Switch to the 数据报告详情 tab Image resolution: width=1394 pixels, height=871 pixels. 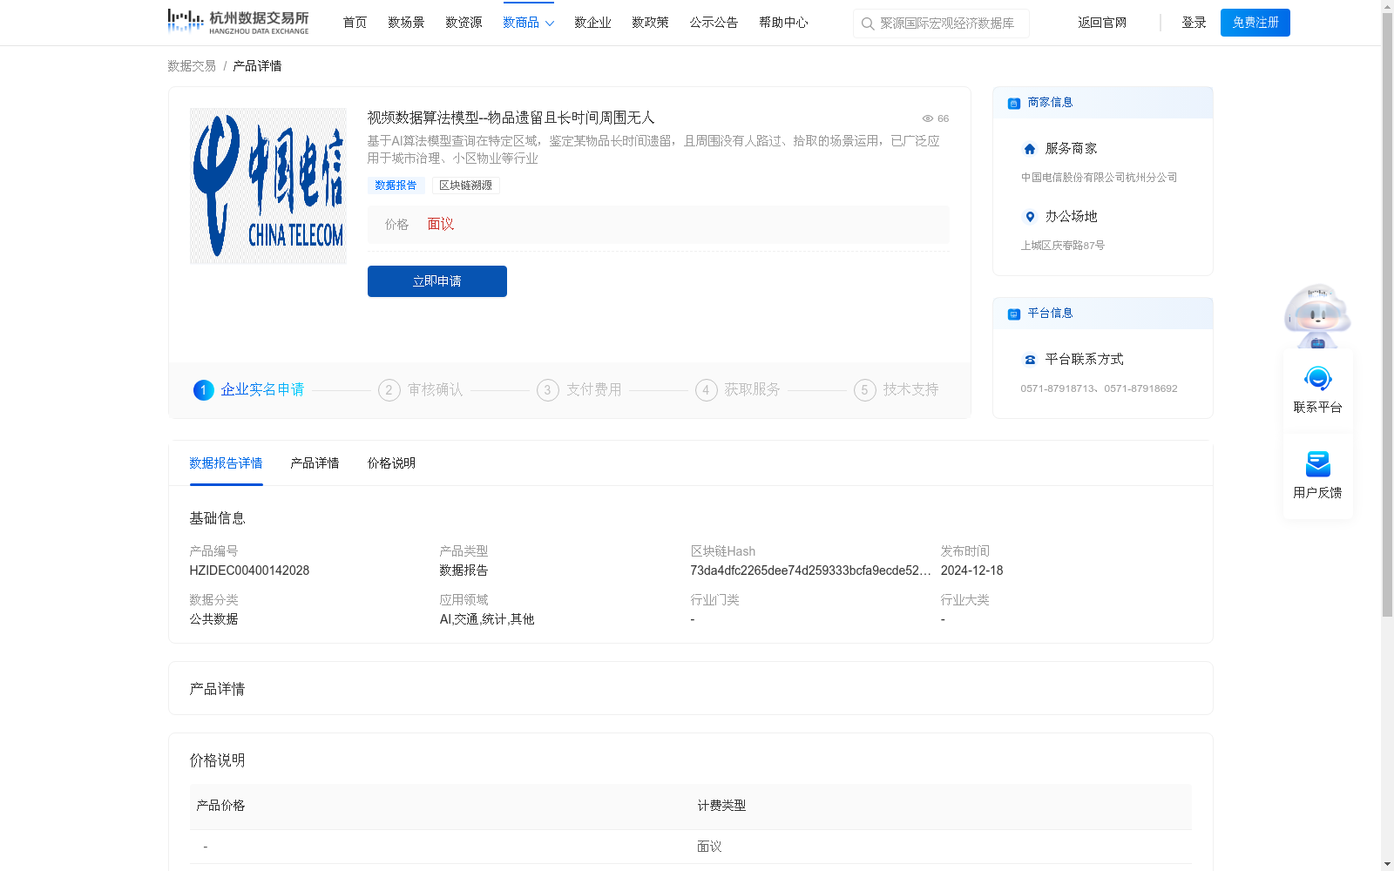(226, 463)
